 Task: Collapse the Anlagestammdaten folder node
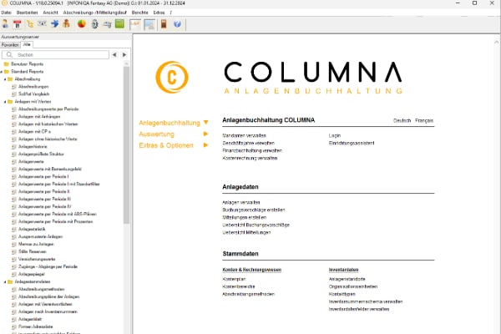tap(5, 282)
